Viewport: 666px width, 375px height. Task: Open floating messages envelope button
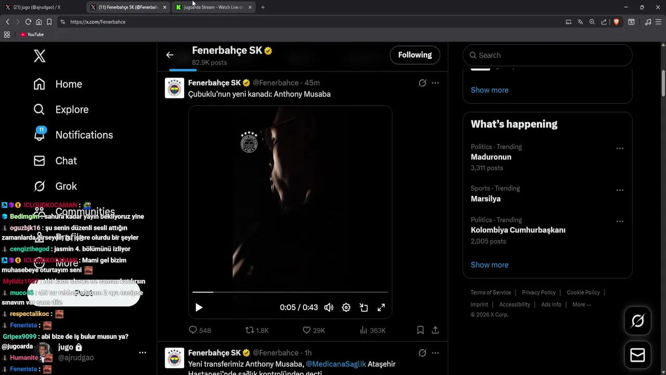637,355
